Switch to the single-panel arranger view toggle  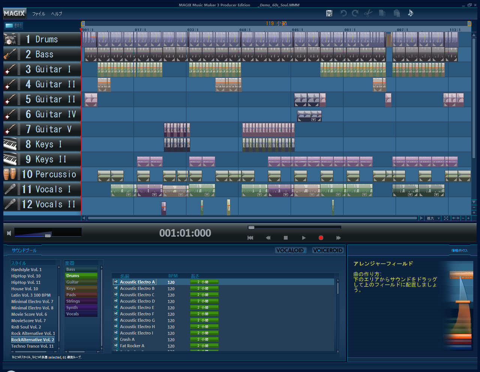[x=9, y=25]
